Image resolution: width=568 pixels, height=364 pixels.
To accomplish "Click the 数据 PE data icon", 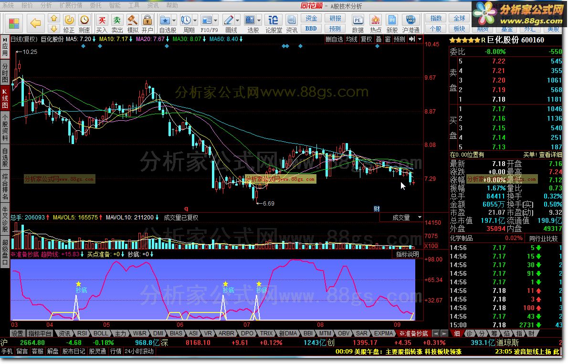I will tap(358, 24).
